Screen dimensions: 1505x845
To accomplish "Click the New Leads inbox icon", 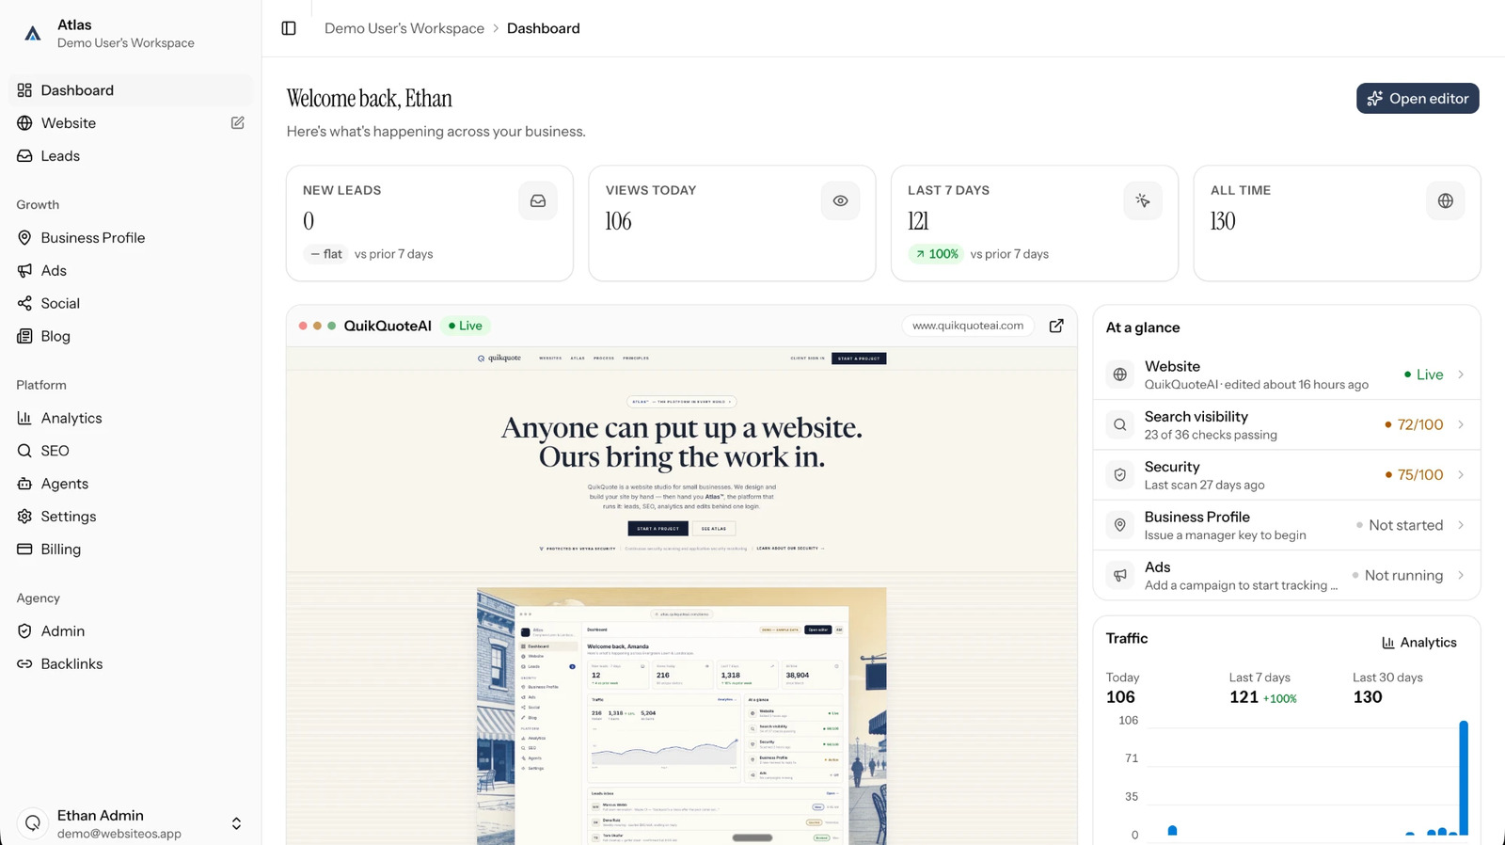I will coord(538,200).
